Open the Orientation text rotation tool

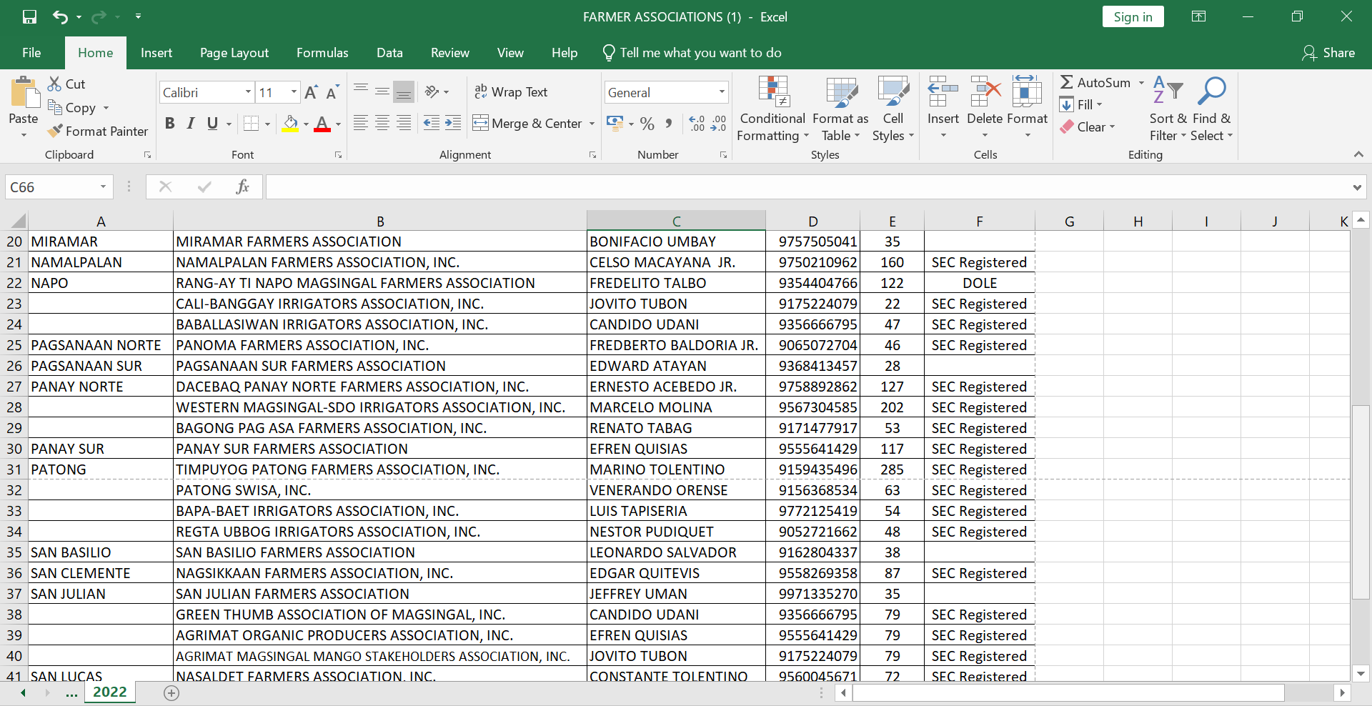(432, 91)
